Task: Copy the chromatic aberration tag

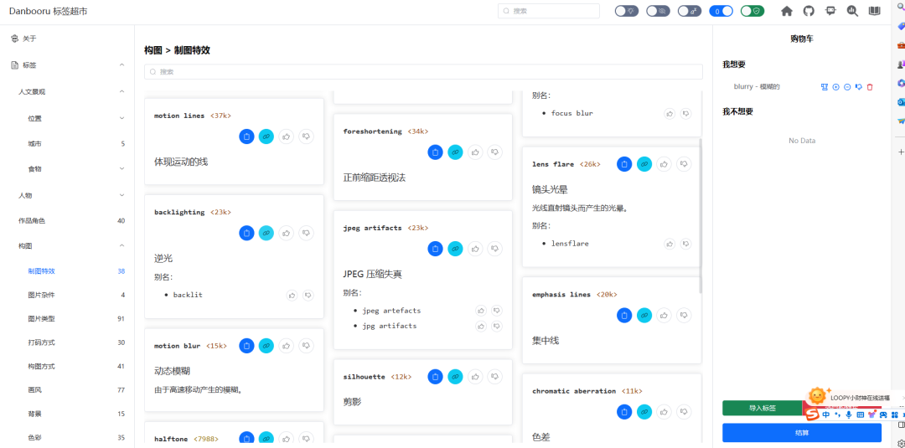Action: (x=624, y=412)
